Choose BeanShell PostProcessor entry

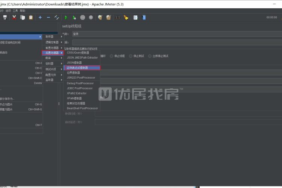pyautogui.click(x=82, y=108)
